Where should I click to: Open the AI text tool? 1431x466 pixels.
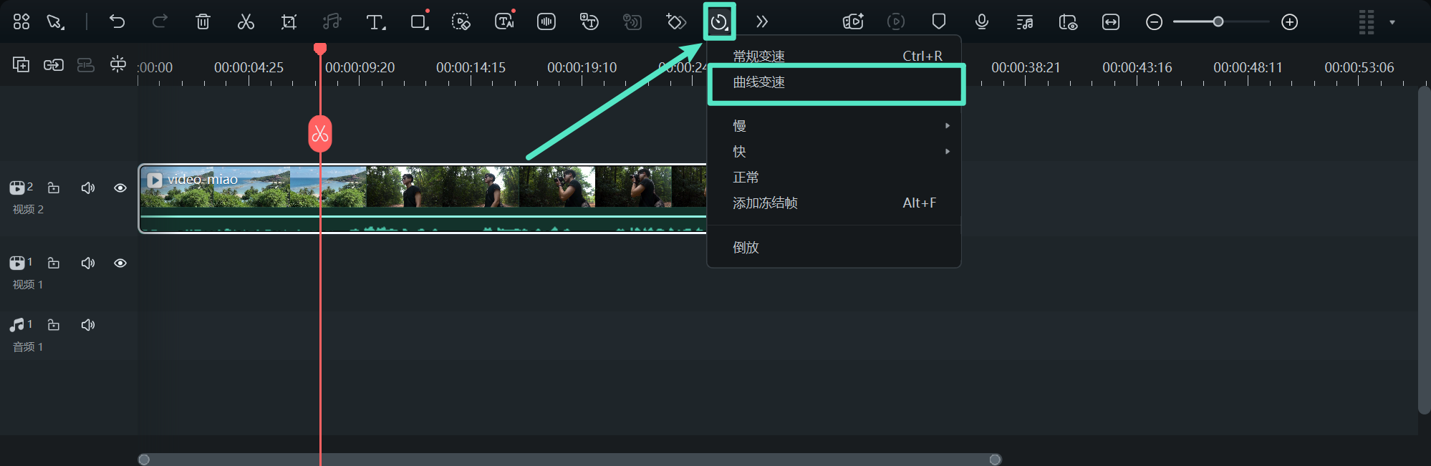(x=505, y=21)
